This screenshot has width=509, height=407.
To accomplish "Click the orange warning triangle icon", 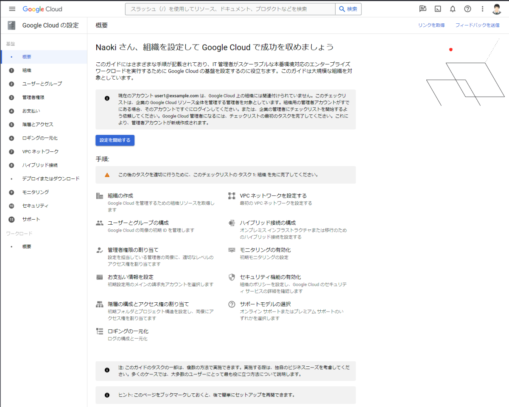I will pyautogui.click(x=107, y=175).
